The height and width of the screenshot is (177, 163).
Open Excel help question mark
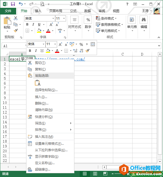click(x=127, y=4)
